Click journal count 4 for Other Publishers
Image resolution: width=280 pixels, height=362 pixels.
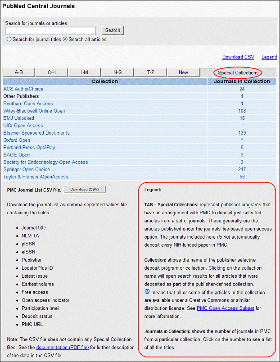[242, 96]
